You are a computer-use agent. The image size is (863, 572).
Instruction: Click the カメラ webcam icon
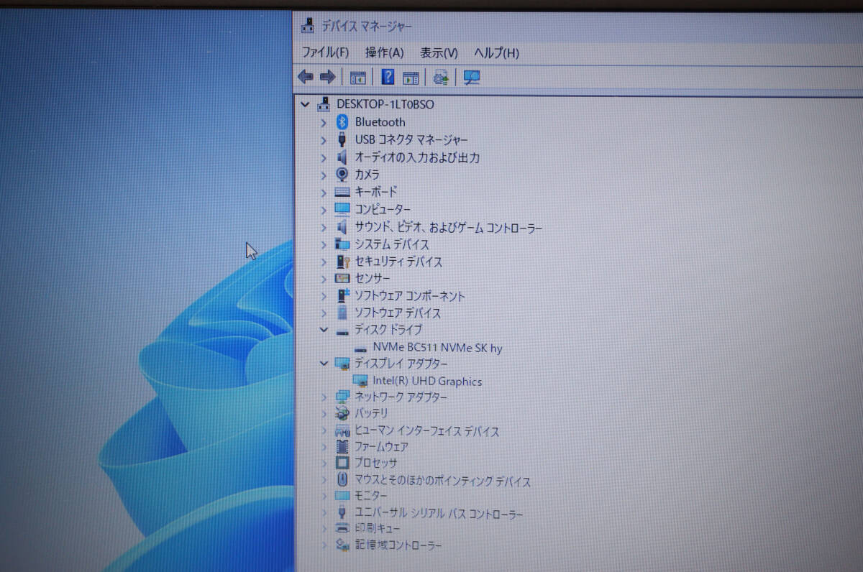(342, 175)
